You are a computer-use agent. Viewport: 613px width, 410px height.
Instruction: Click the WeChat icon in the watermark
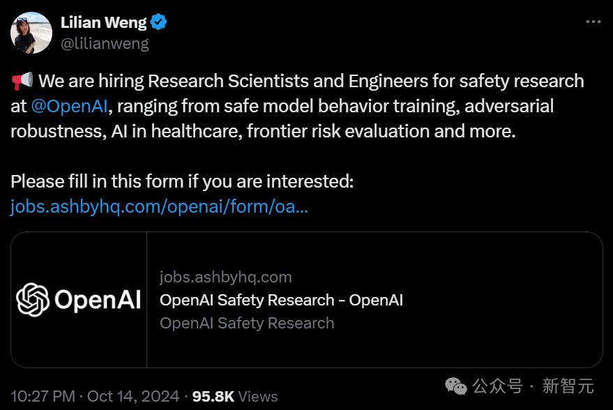click(x=457, y=386)
